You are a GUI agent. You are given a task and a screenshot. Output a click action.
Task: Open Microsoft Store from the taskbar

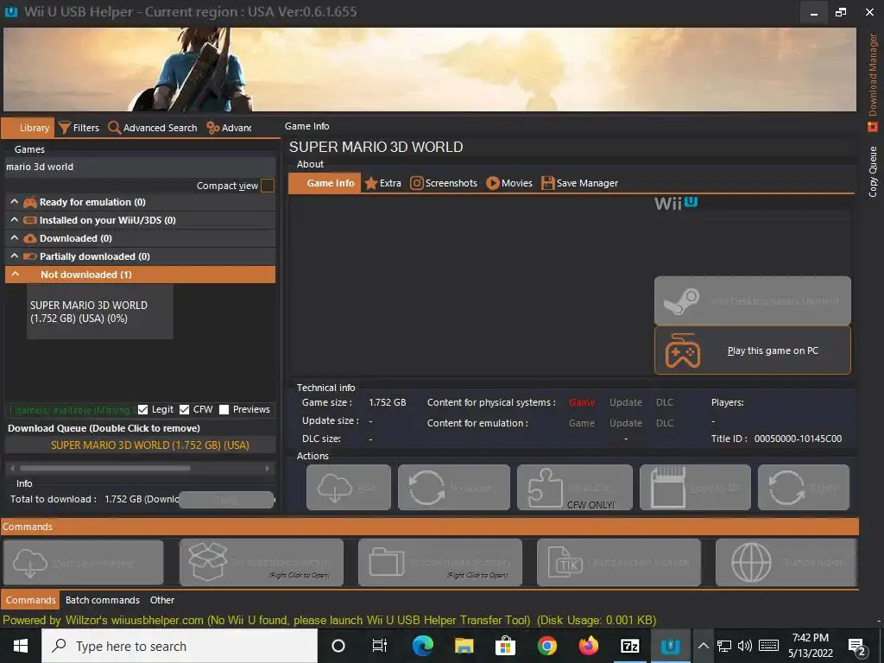[505, 646]
